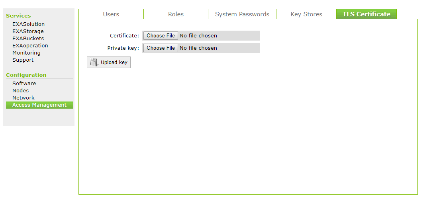
Task: Select the Key Stores tab
Action: [x=306, y=14]
